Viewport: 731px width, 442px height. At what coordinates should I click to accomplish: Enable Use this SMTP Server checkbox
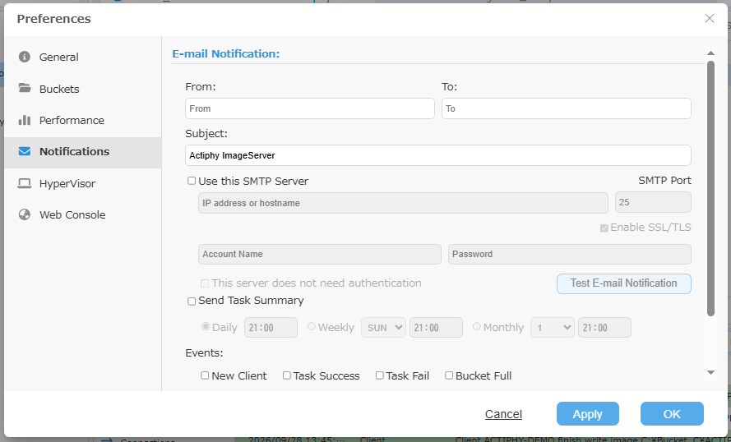tap(192, 181)
